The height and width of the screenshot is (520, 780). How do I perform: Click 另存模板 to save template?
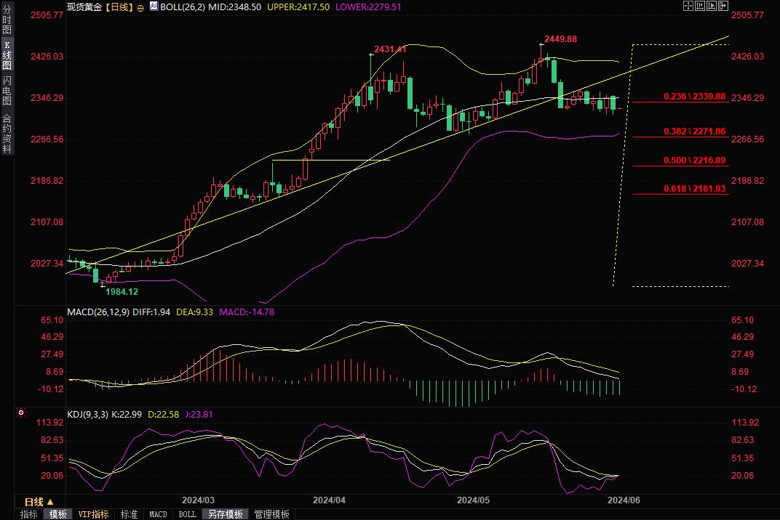pyautogui.click(x=226, y=514)
